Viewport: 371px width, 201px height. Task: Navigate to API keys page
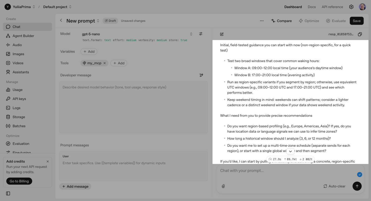[19, 99]
